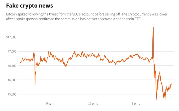Click the words 'spot bitcoin ETF' in subtitle

pos(128,19)
